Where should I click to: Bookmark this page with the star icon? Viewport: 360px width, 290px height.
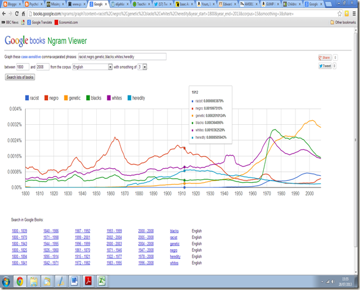tap(339, 13)
